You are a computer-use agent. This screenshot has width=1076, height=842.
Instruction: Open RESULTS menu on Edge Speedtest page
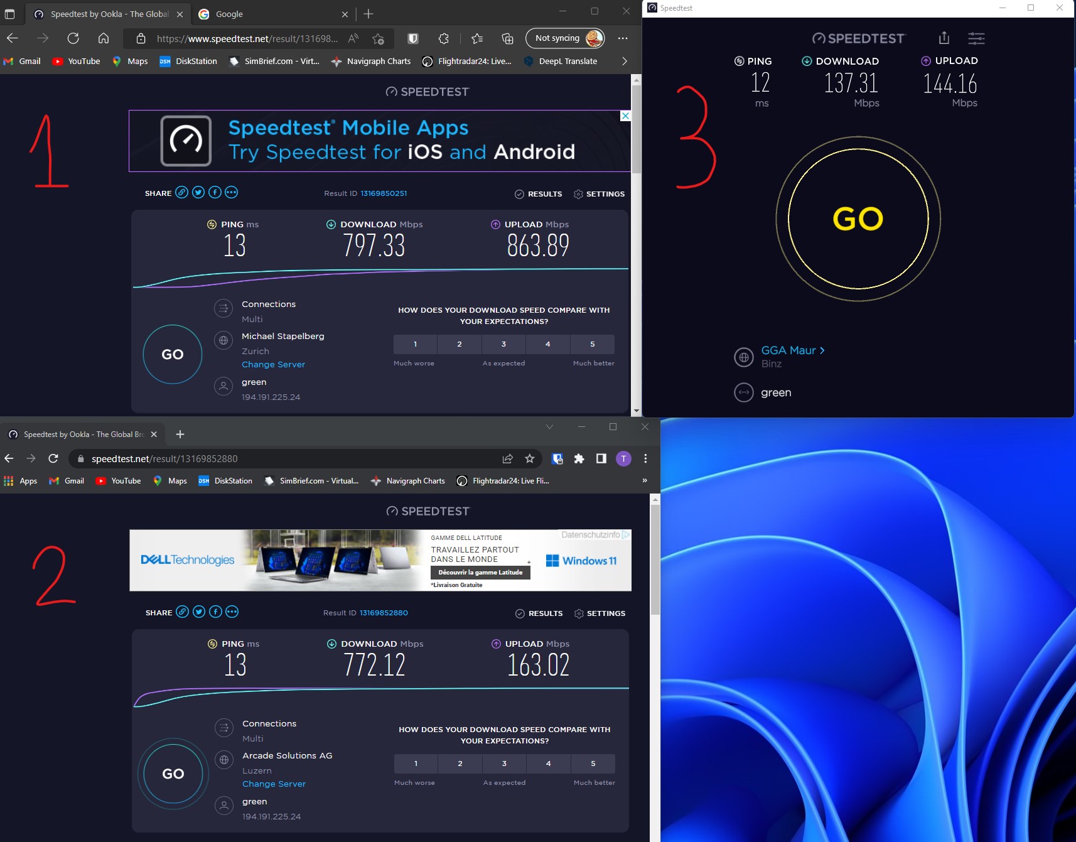pyautogui.click(x=539, y=194)
